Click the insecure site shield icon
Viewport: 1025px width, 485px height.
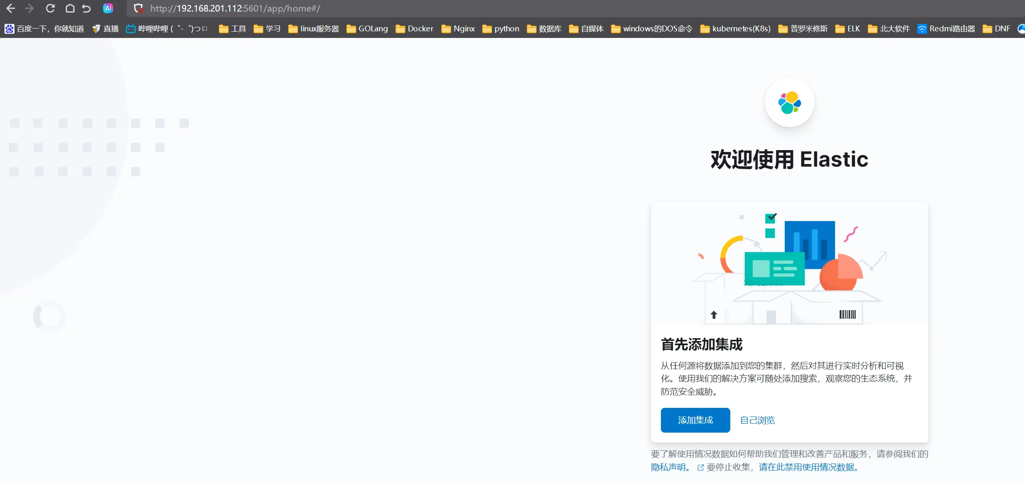pyautogui.click(x=138, y=8)
